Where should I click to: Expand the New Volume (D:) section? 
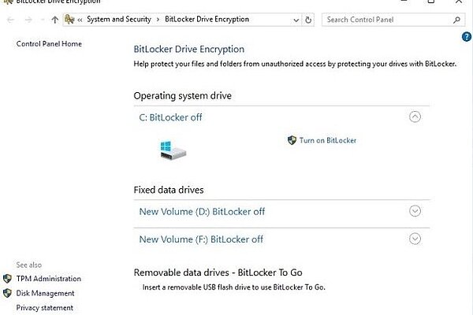(x=415, y=211)
